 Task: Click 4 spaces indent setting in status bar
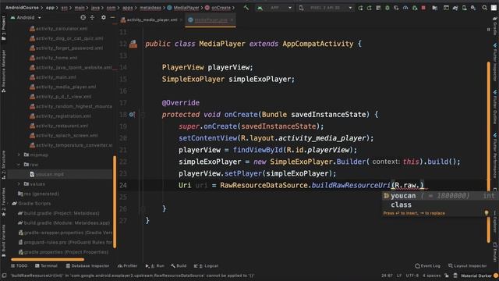431,276
